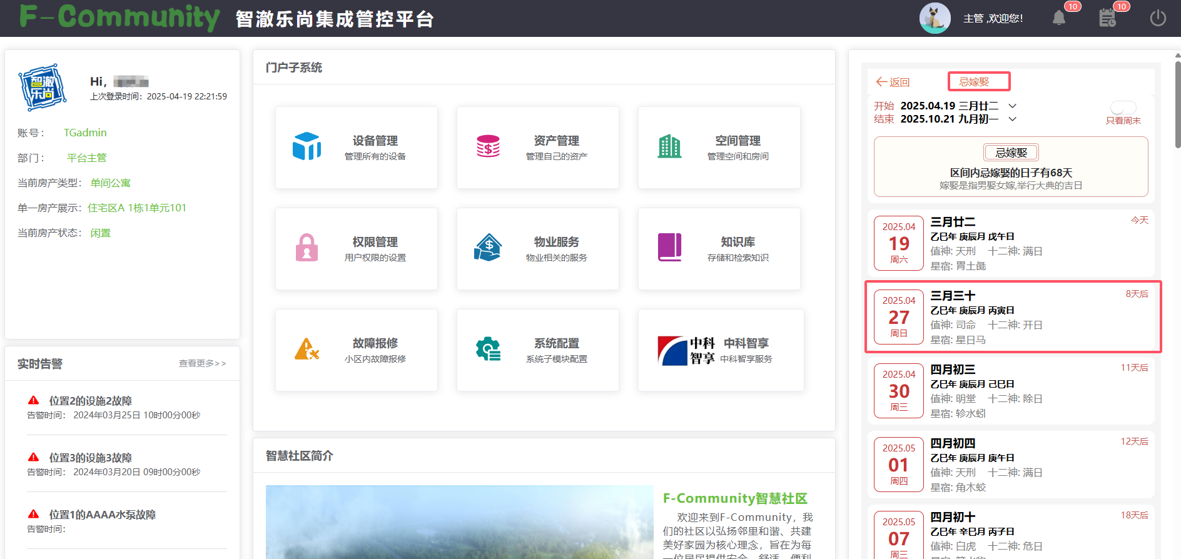Open 系统配置 gear icon
The width and height of the screenshot is (1181, 559).
tap(488, 349)
